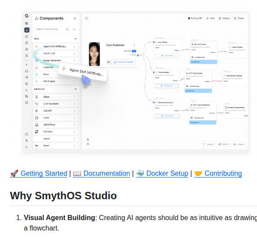Collapse the Advanced components section
This screenshot has height=237, width=257.
click(75, 89)
